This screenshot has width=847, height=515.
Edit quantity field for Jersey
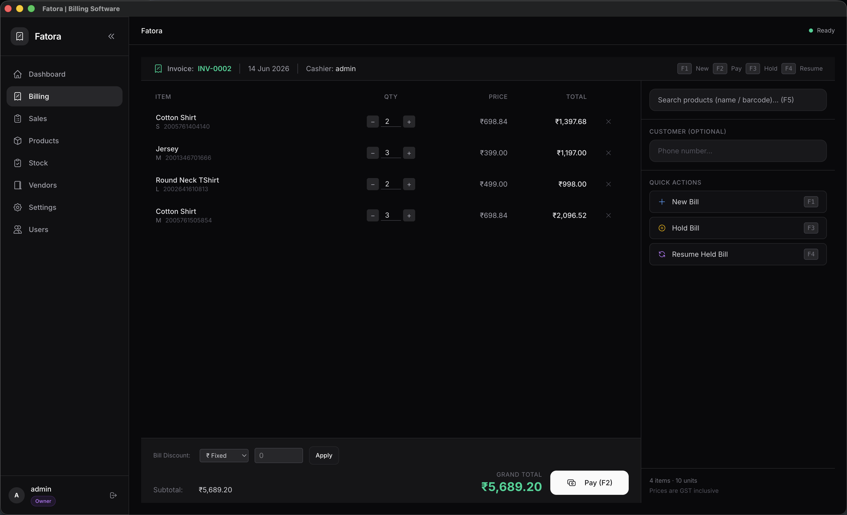click(391, 153)
